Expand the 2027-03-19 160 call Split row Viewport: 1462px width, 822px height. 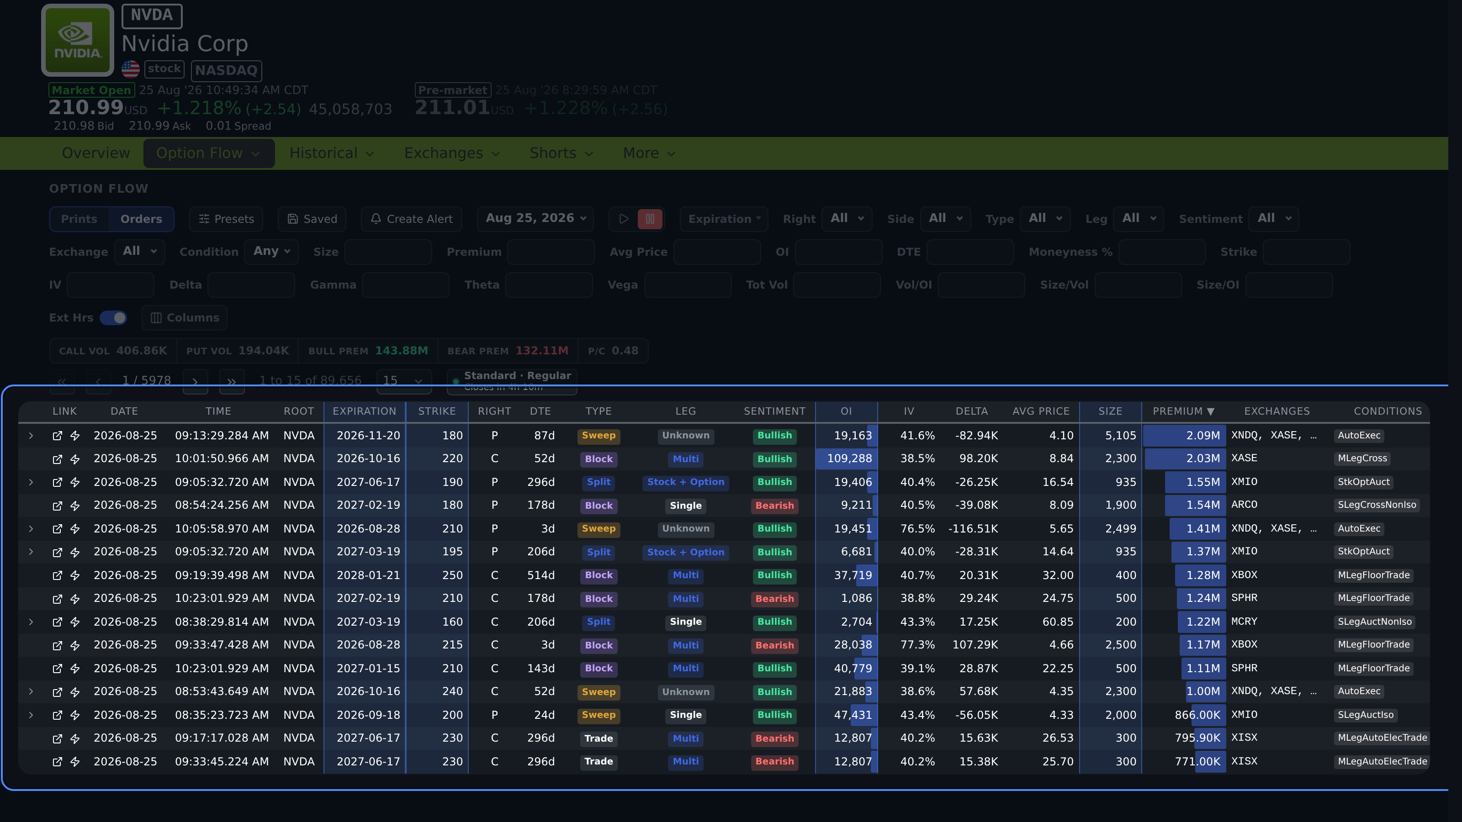coord(31,622)
